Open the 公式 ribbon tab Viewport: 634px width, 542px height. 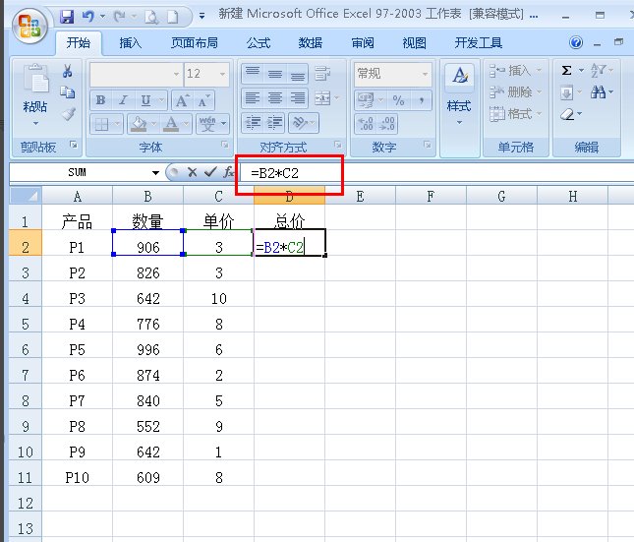click(x=258, y=43)
